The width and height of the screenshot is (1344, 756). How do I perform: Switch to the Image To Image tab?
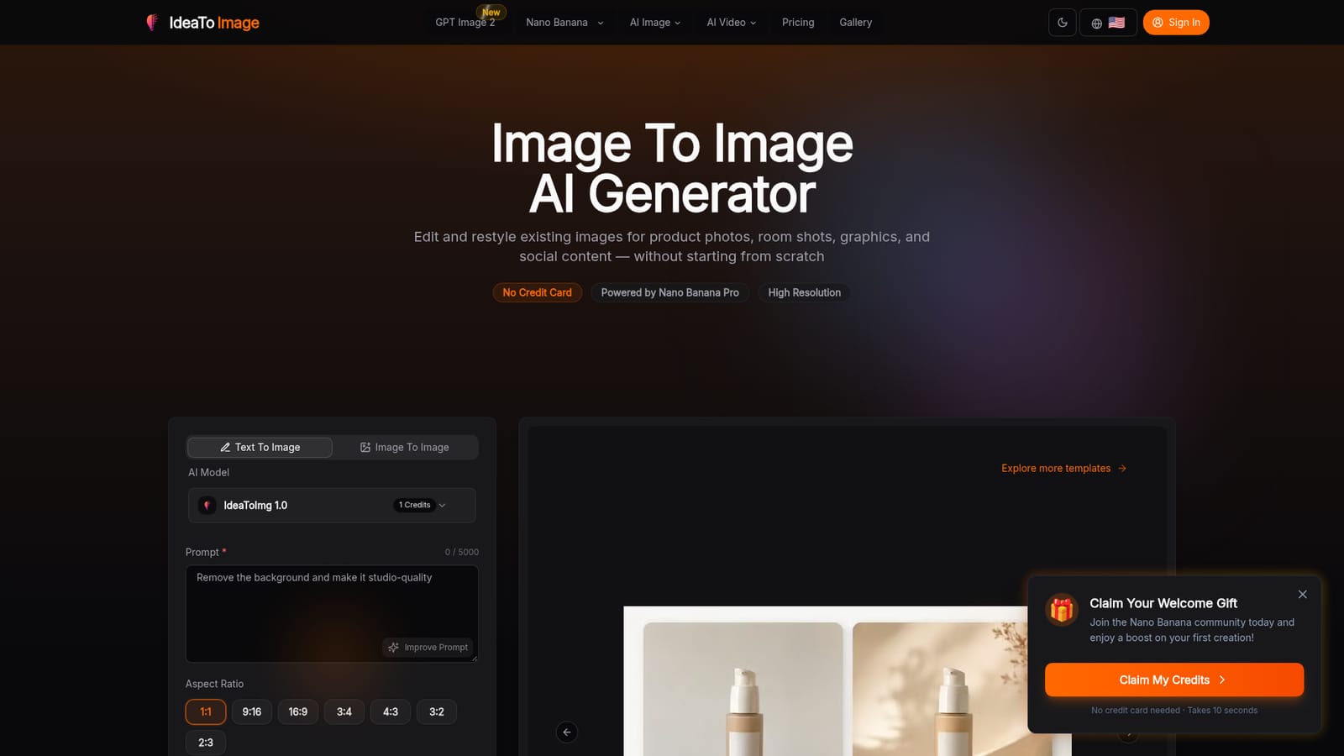coord(405,447)
